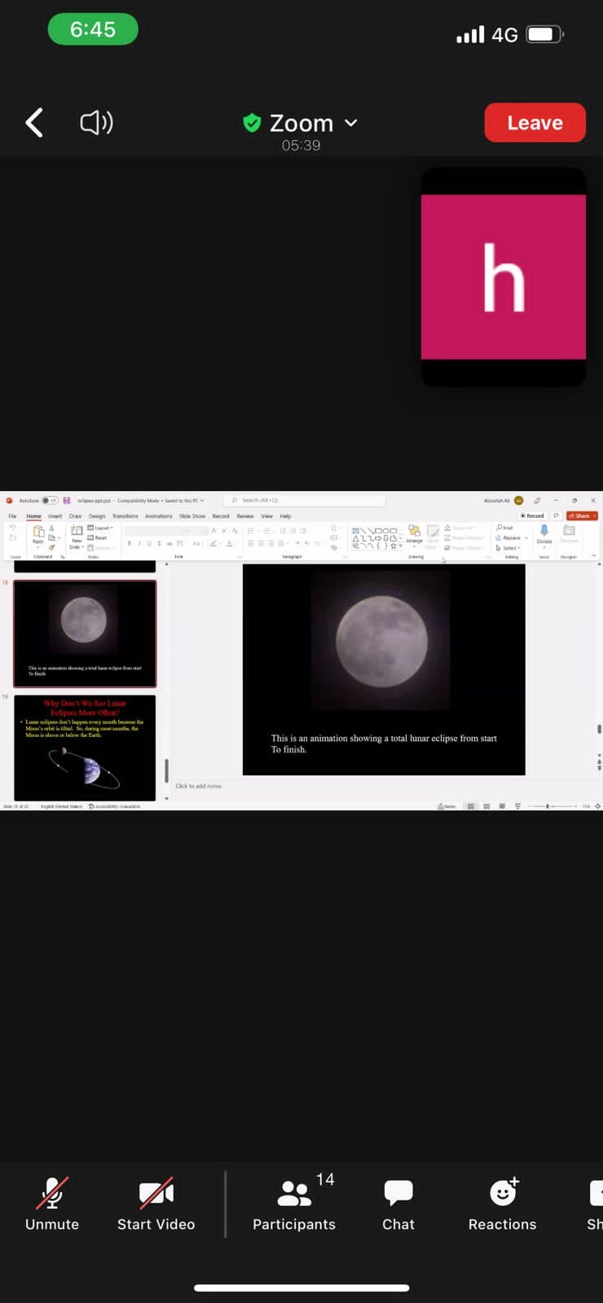Tap the back arrow icon

click(34, 123)
